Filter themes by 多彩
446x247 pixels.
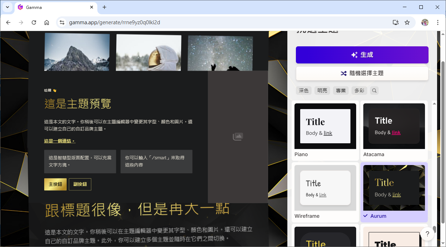click(x=359, y=91)
